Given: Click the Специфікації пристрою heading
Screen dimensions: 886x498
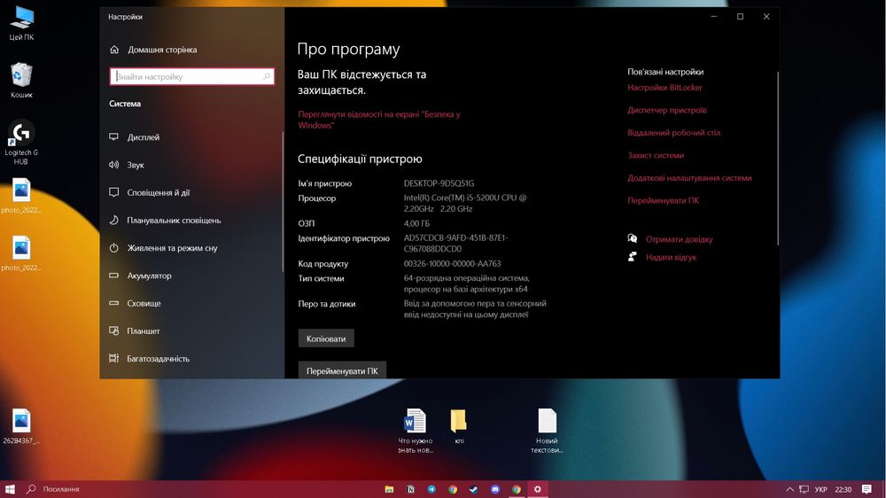Looking at the screenshot, I should [360, 159].
